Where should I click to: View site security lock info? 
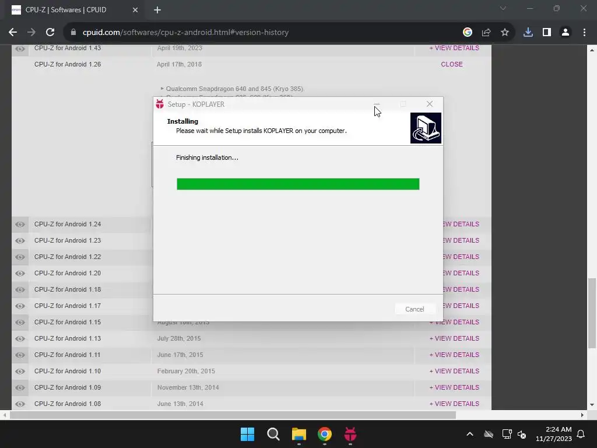coord(73,33)
